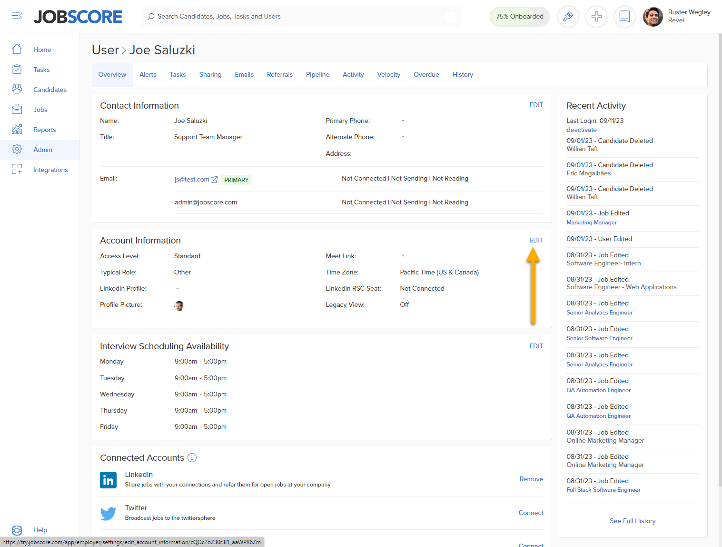Remove the LinkedIn connected account
This screenshot has width=722, height=547.
point(531,479)
